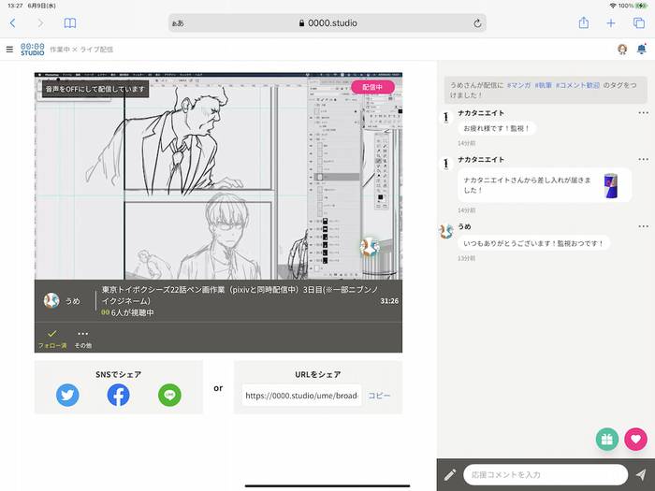The width and height of the screenshot is (655, 491).
Task: Open the hamburger menu
Action: click(x=9, y=50)
